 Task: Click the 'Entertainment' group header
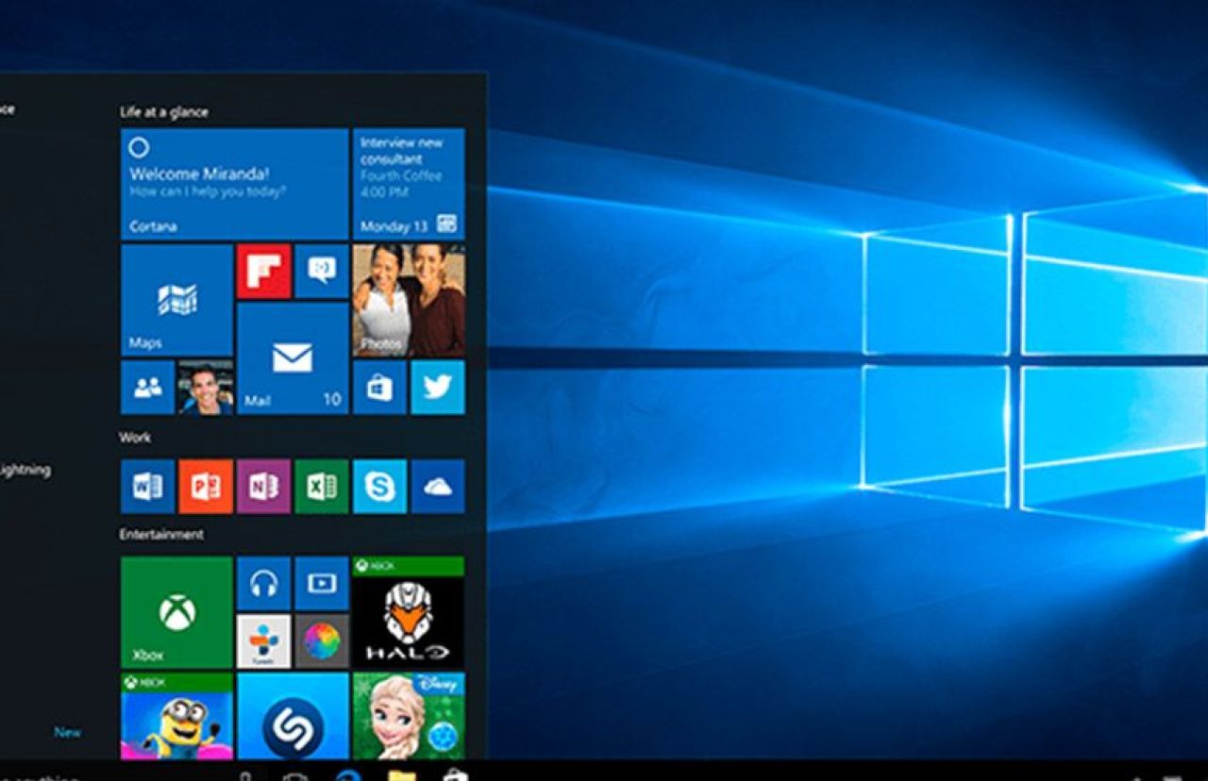click(x=161, y=535)
